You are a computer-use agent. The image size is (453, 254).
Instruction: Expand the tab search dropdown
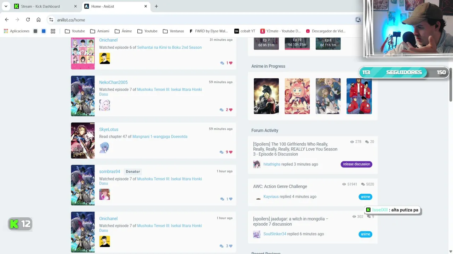[6, 6]
